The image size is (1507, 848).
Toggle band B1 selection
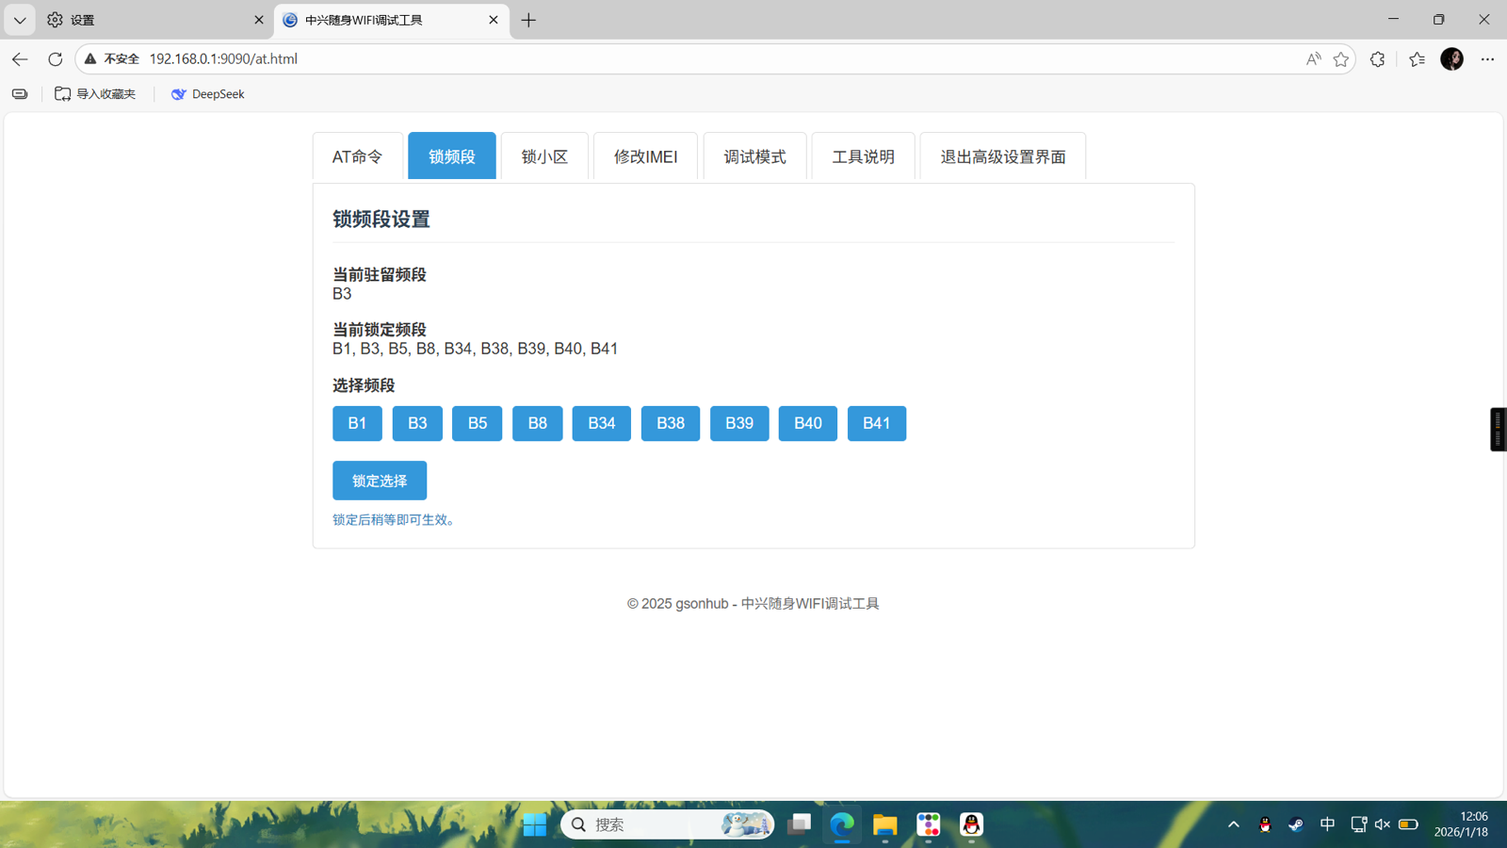tap(357, 423)
